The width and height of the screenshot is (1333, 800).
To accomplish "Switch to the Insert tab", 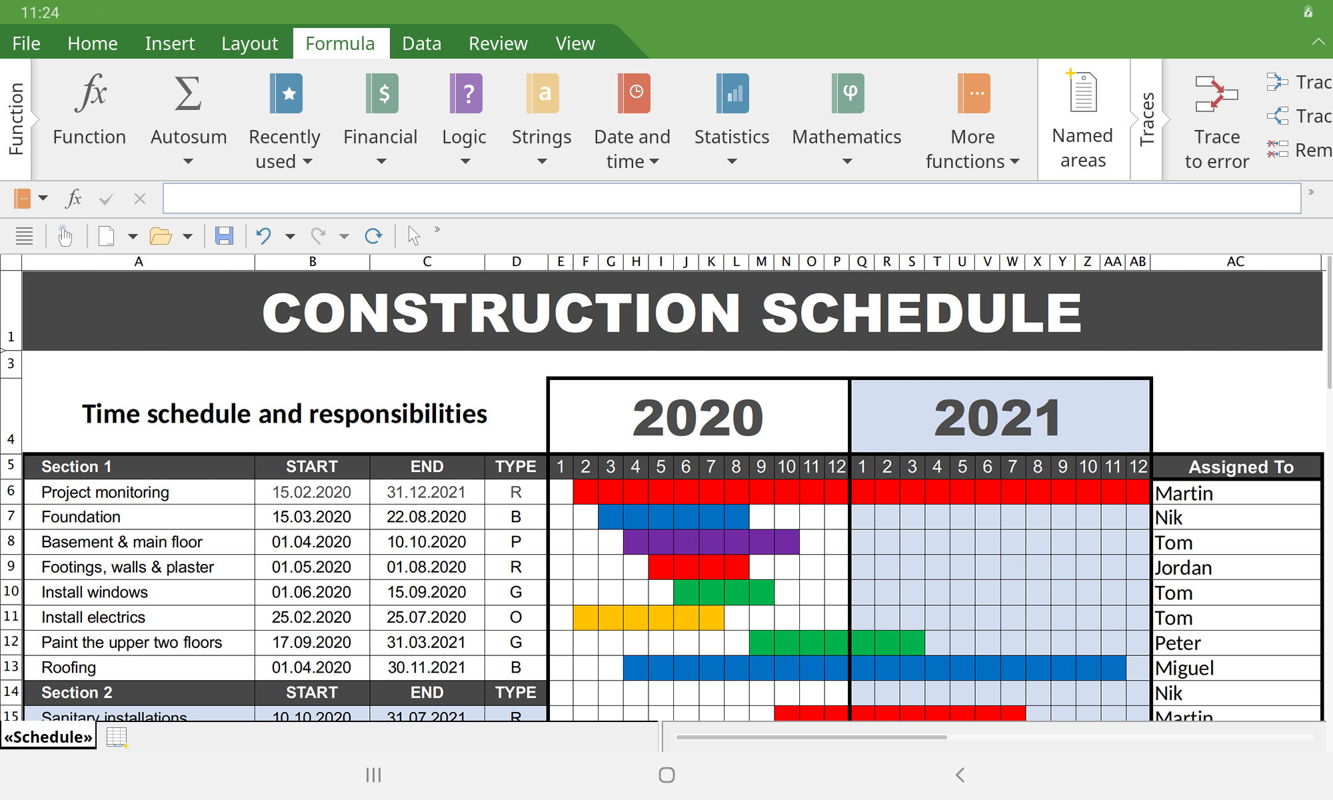I will pos(170,43).
